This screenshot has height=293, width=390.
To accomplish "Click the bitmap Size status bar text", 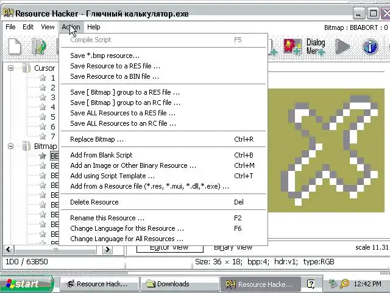I will (264, 262).
